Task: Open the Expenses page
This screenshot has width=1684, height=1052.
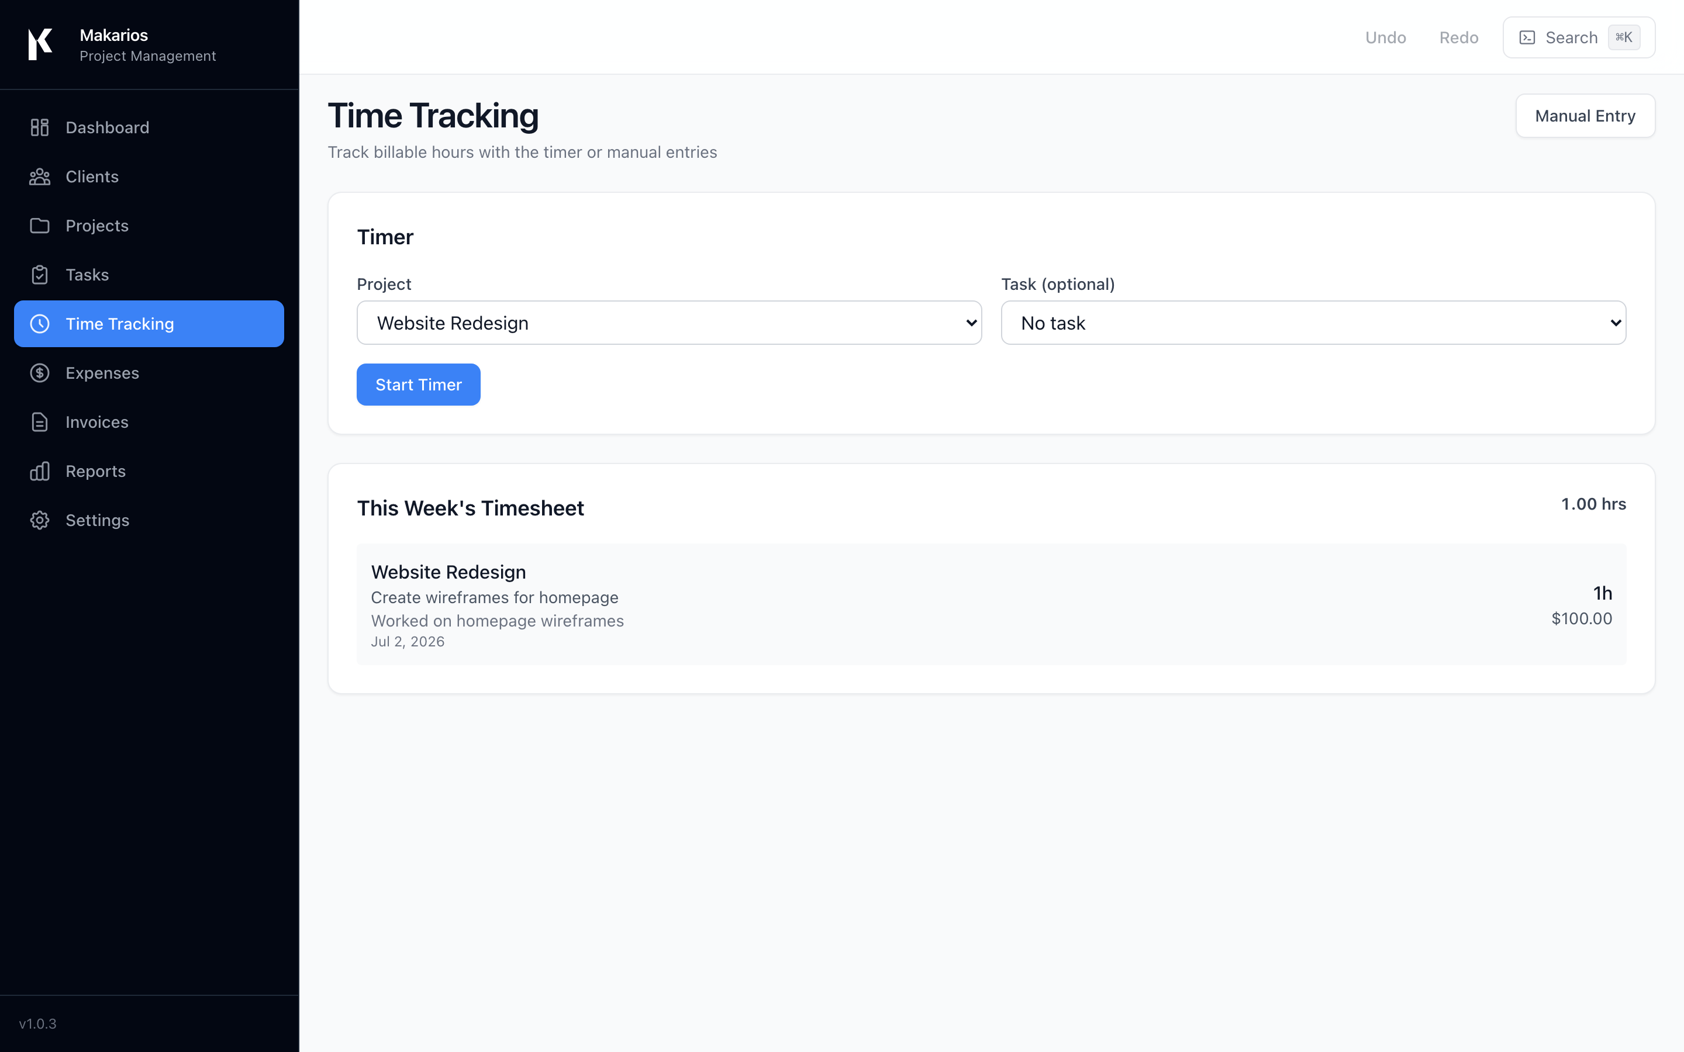Action: click(149, 373)
